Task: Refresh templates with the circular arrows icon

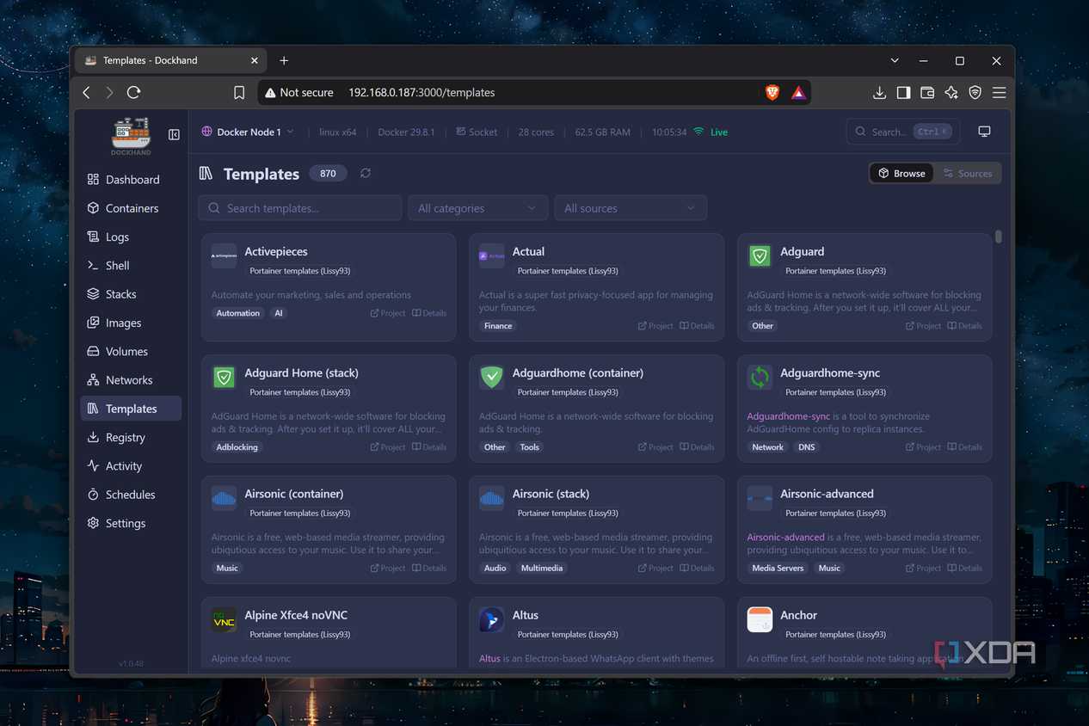Action: tap(366, 173)
